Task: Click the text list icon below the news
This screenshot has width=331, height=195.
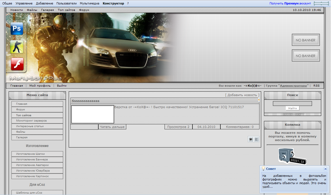Action: pyautogui.click(x=256, y=139)
